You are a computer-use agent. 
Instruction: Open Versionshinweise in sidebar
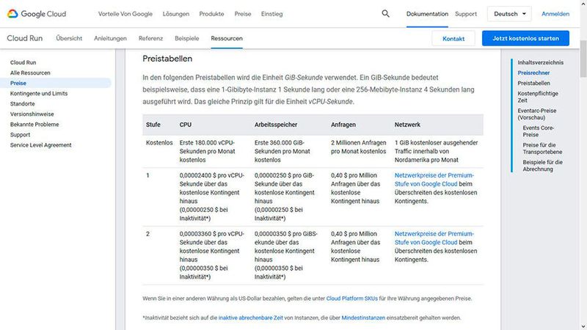32,114
